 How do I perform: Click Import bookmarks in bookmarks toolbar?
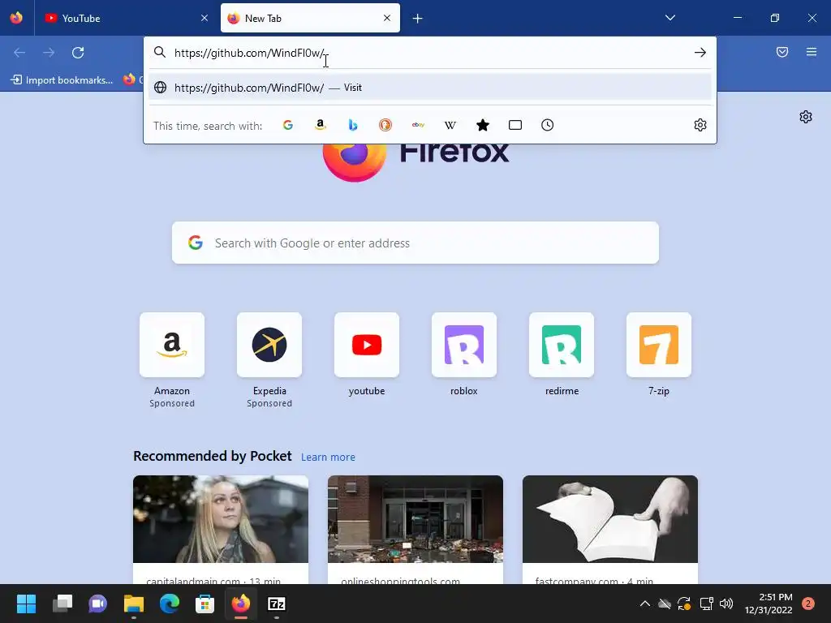coord(62,80)
